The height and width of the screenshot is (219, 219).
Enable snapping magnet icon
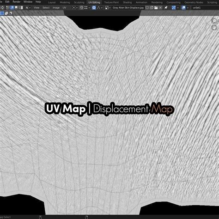click(x=81, y=7)
